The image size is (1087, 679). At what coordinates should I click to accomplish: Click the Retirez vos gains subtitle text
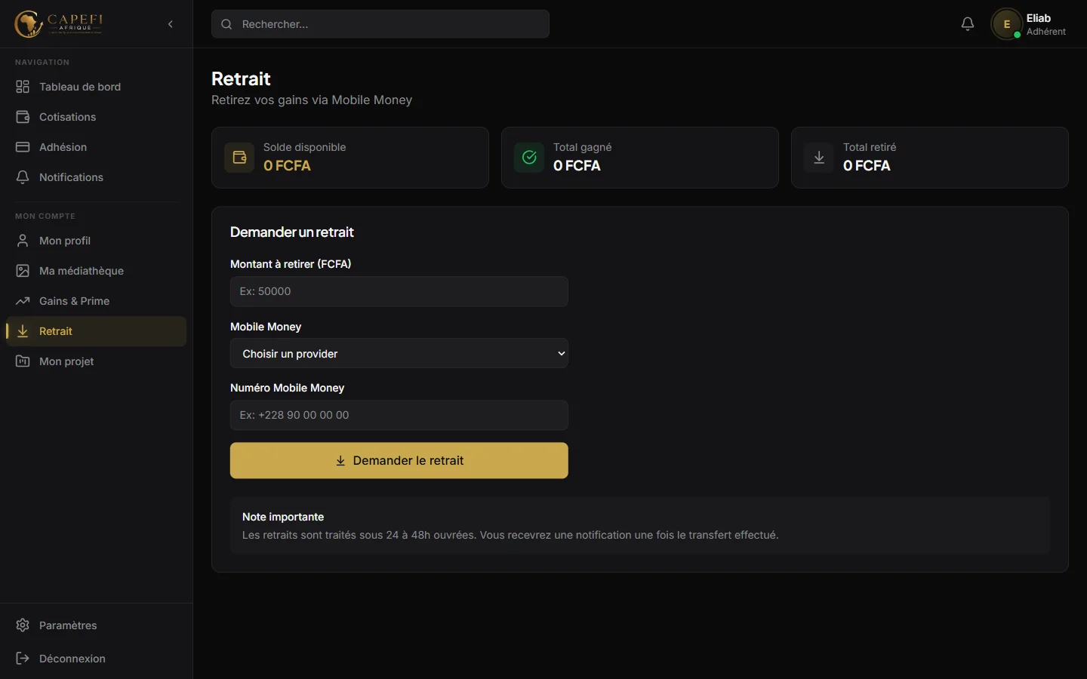coord(312,100)
